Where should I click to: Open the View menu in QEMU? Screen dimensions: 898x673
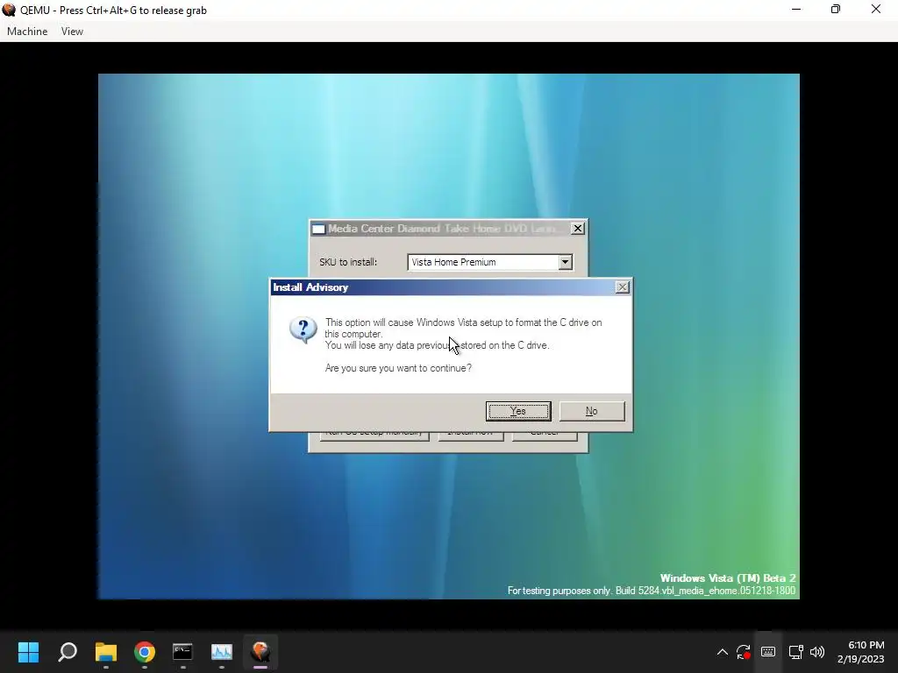pos(72,32)
